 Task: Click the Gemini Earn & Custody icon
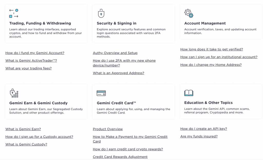coord(14,93)
